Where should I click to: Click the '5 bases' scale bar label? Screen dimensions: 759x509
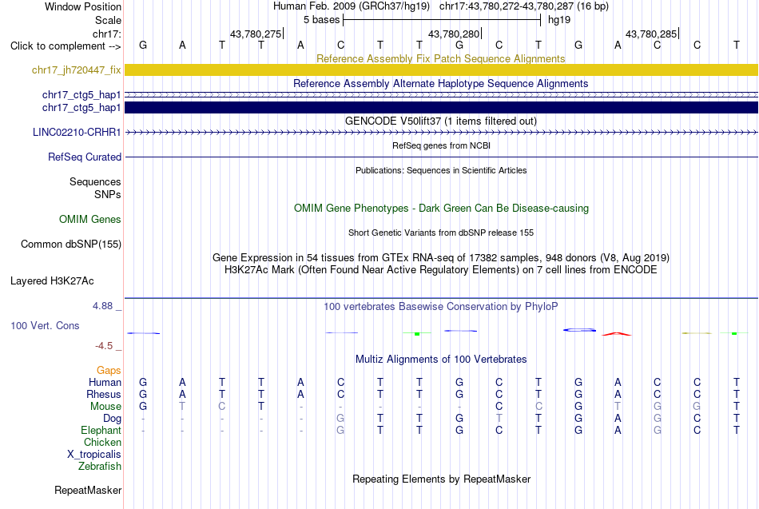point(321,20)
